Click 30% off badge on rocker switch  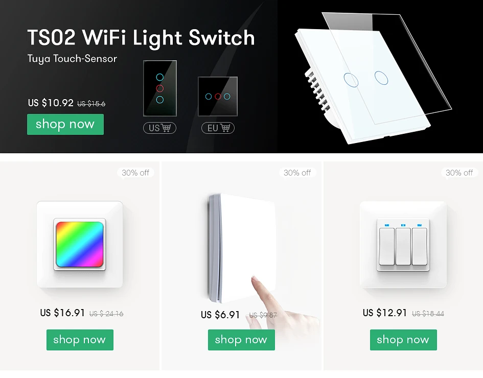[459, 173]
